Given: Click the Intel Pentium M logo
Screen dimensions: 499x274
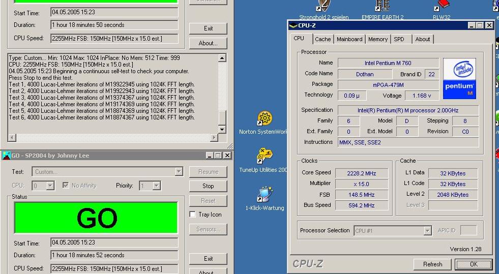Looking at the screenshot, I should (x=459, y=78).
